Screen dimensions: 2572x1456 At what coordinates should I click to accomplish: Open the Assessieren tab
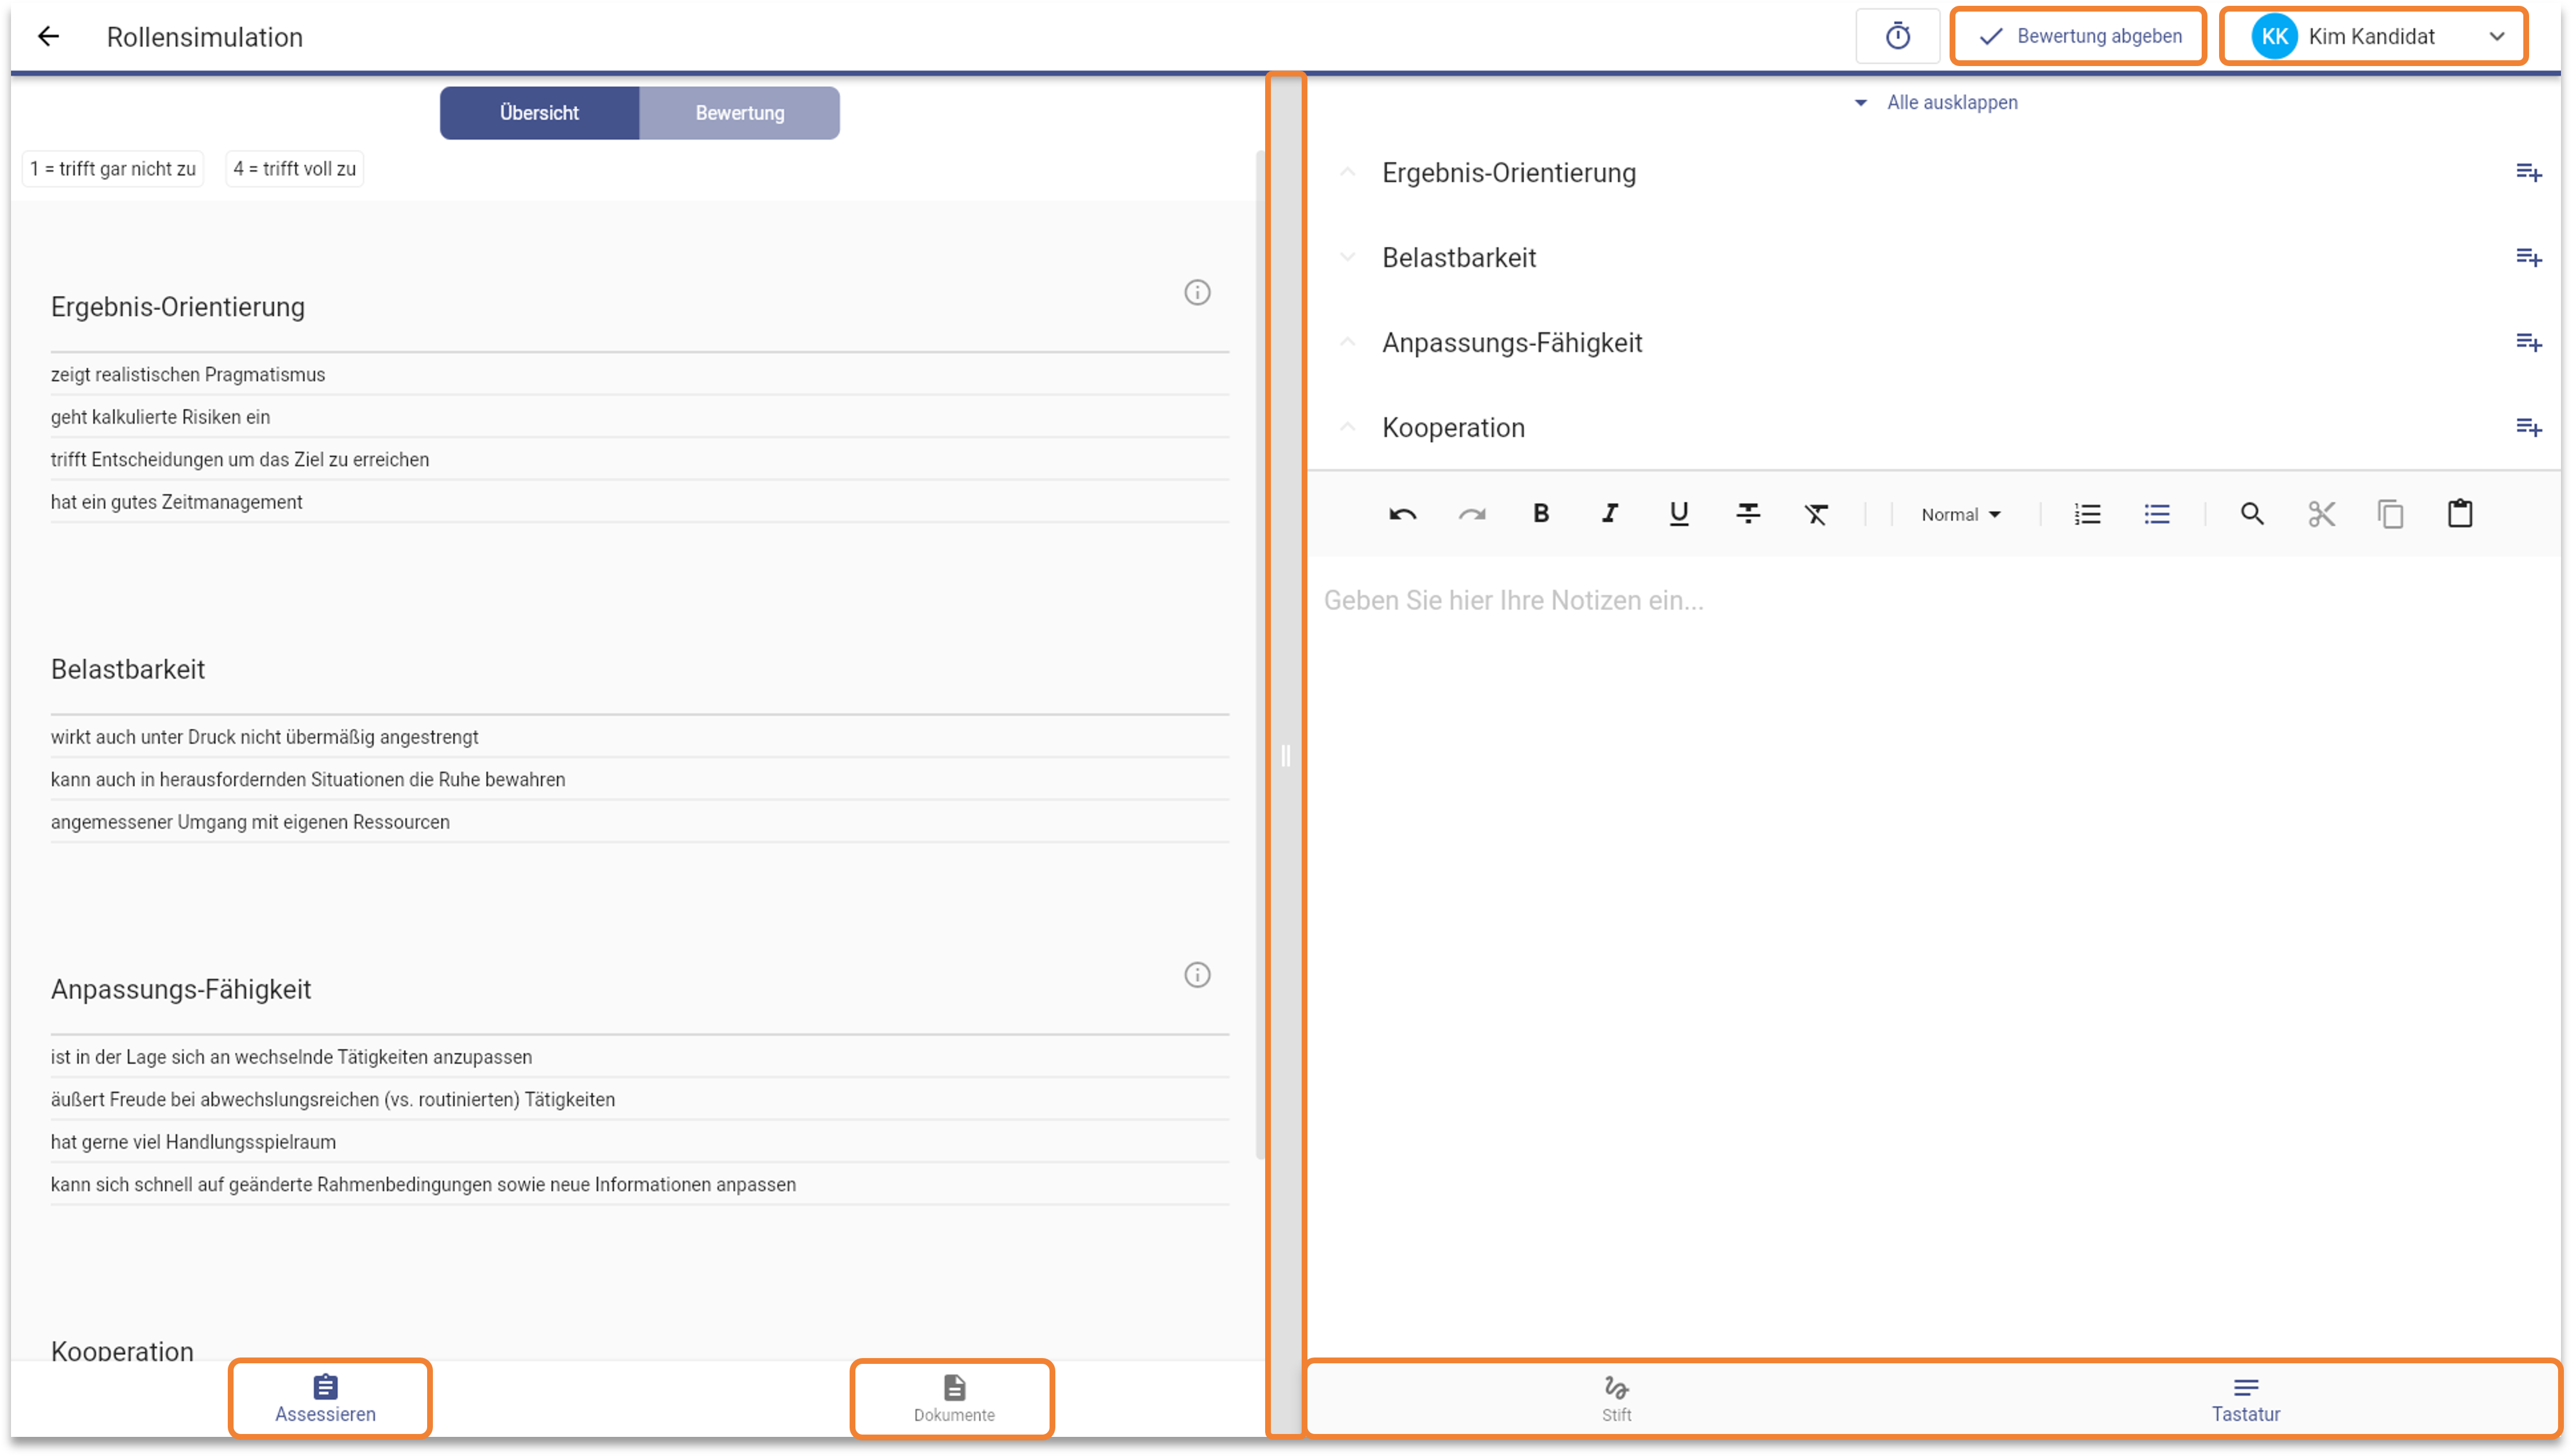pyautogui.click(x=326, y=1399)
